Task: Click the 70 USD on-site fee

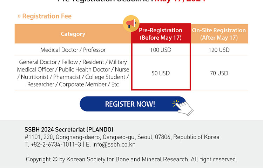Action: (x=219, y=73)
